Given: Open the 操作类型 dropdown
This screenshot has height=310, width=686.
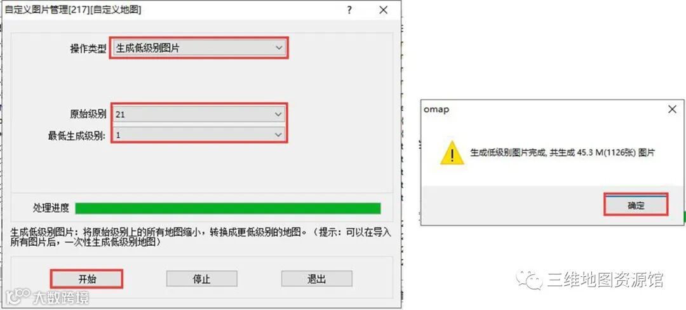Looking at the screenshot, I should point(199,48).
